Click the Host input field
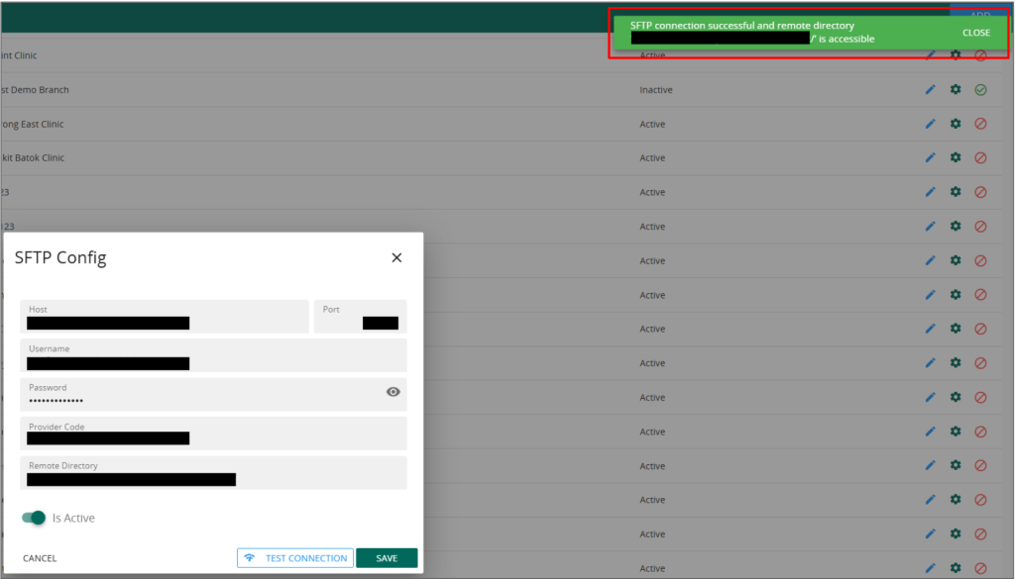 point(164,317)
